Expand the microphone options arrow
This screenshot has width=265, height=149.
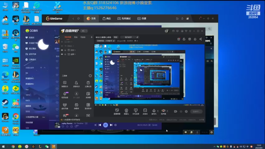pos(158,111)
